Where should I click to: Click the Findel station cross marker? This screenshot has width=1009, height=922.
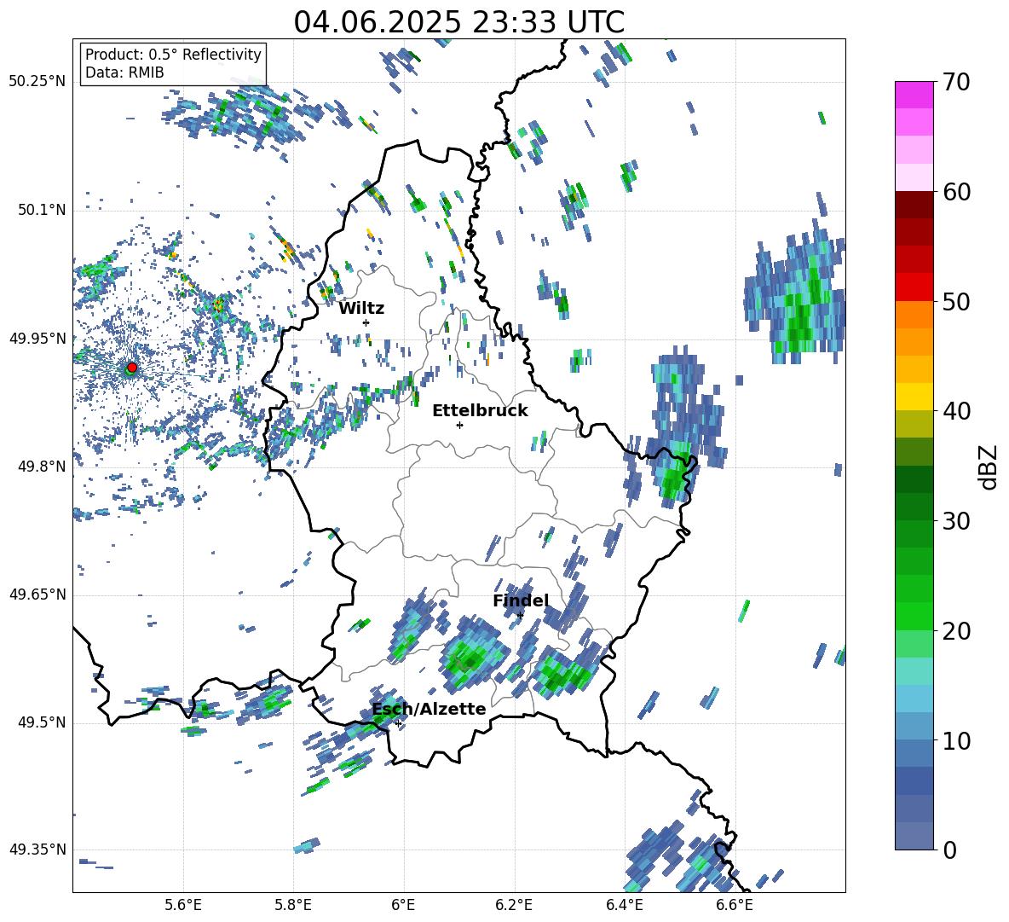pyautogui.click(x=521, y=615)
